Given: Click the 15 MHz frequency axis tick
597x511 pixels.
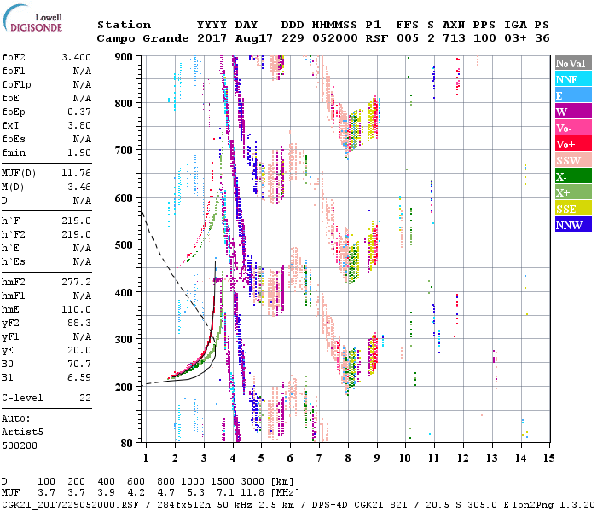Looking at the screenshot, I should (x=548, y=458).
